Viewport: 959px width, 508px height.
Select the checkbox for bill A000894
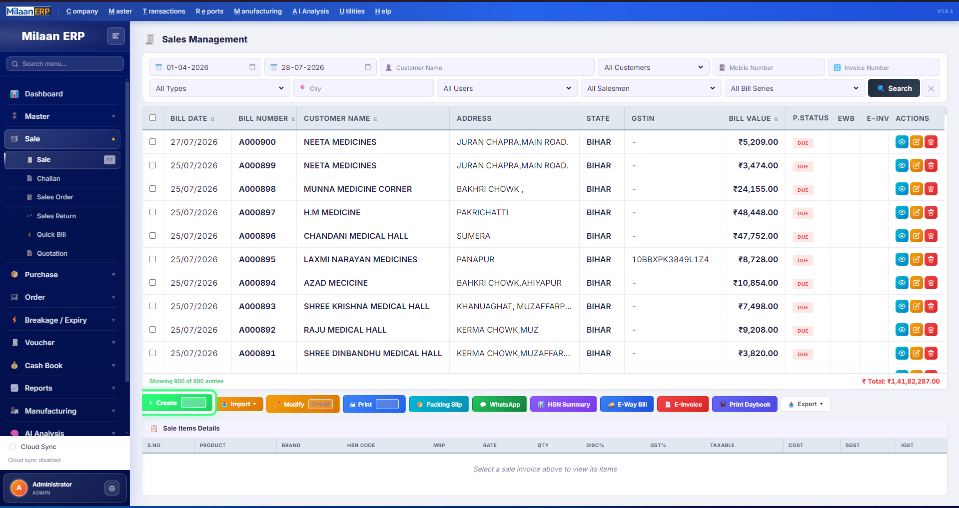(152, 283)
